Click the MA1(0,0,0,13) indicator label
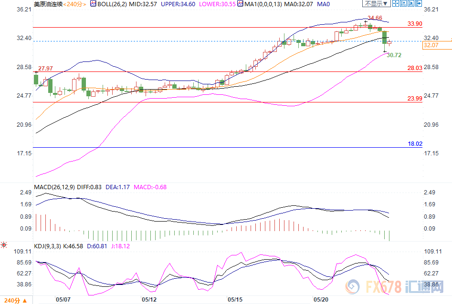The width and height of the screenshot is (452, 304). click(x=263, y=4)
